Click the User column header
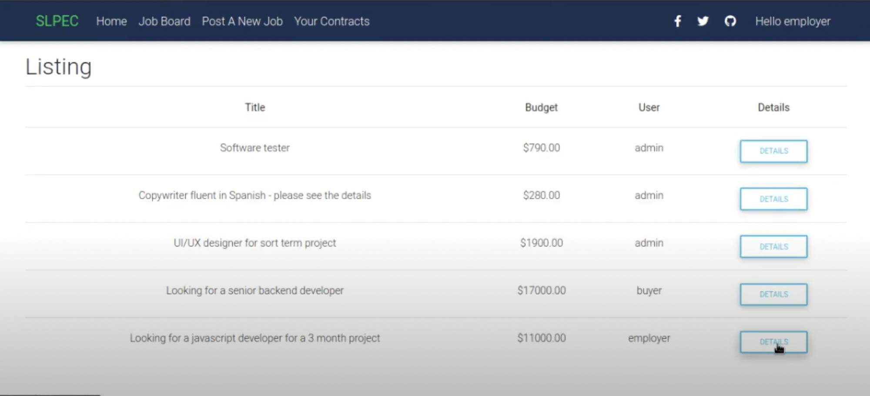 pyautogui.click(x=649, y=107)
